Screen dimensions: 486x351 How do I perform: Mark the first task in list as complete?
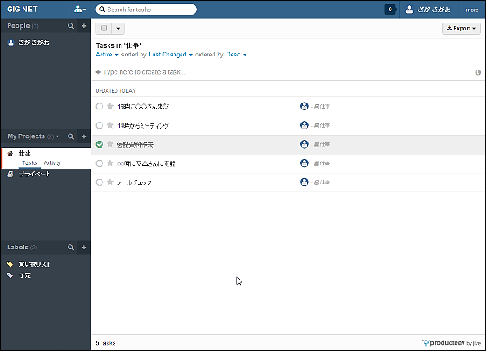coord(100,107)
